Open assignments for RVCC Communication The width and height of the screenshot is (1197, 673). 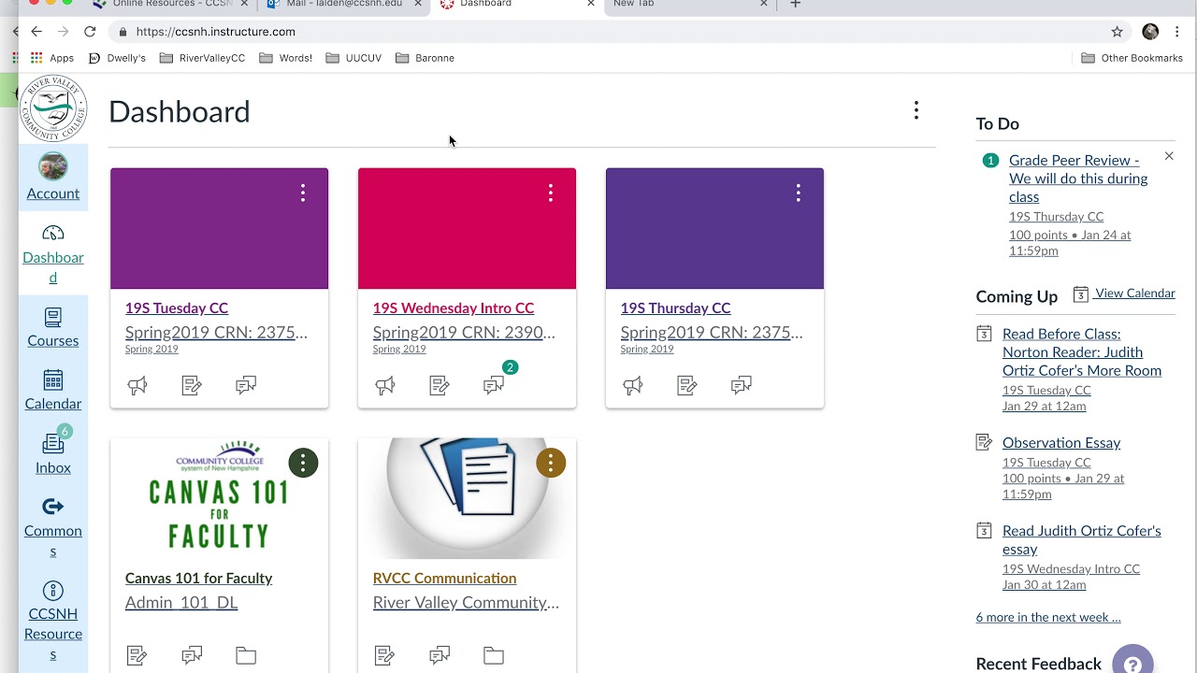coord(385,655)
